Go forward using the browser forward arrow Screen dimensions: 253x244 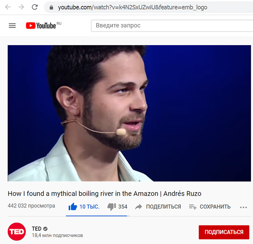pos(21,7)
